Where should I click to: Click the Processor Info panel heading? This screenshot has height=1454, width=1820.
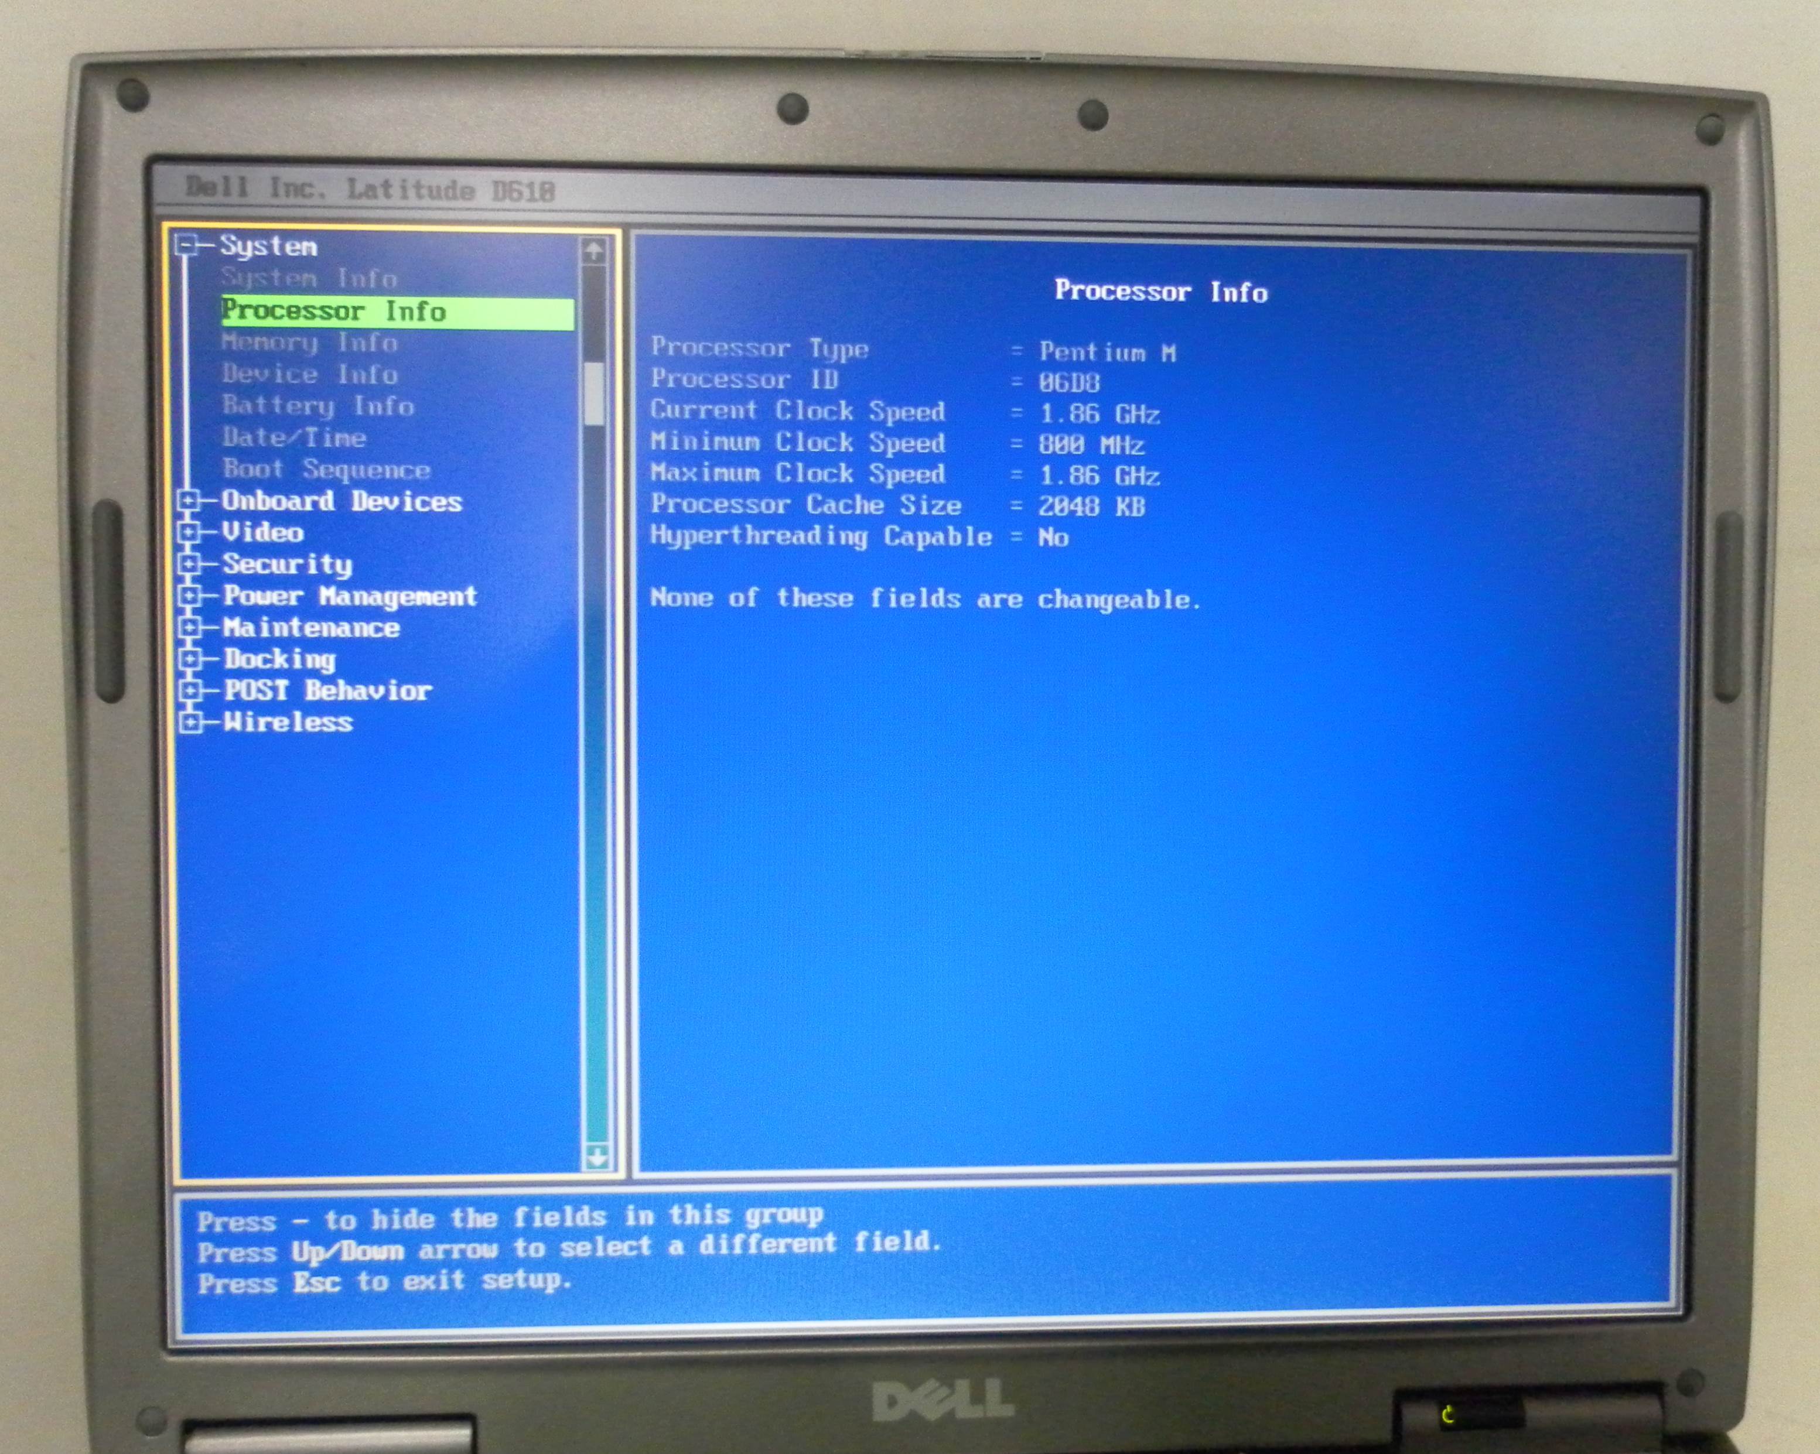click(x=1161, y=292)
